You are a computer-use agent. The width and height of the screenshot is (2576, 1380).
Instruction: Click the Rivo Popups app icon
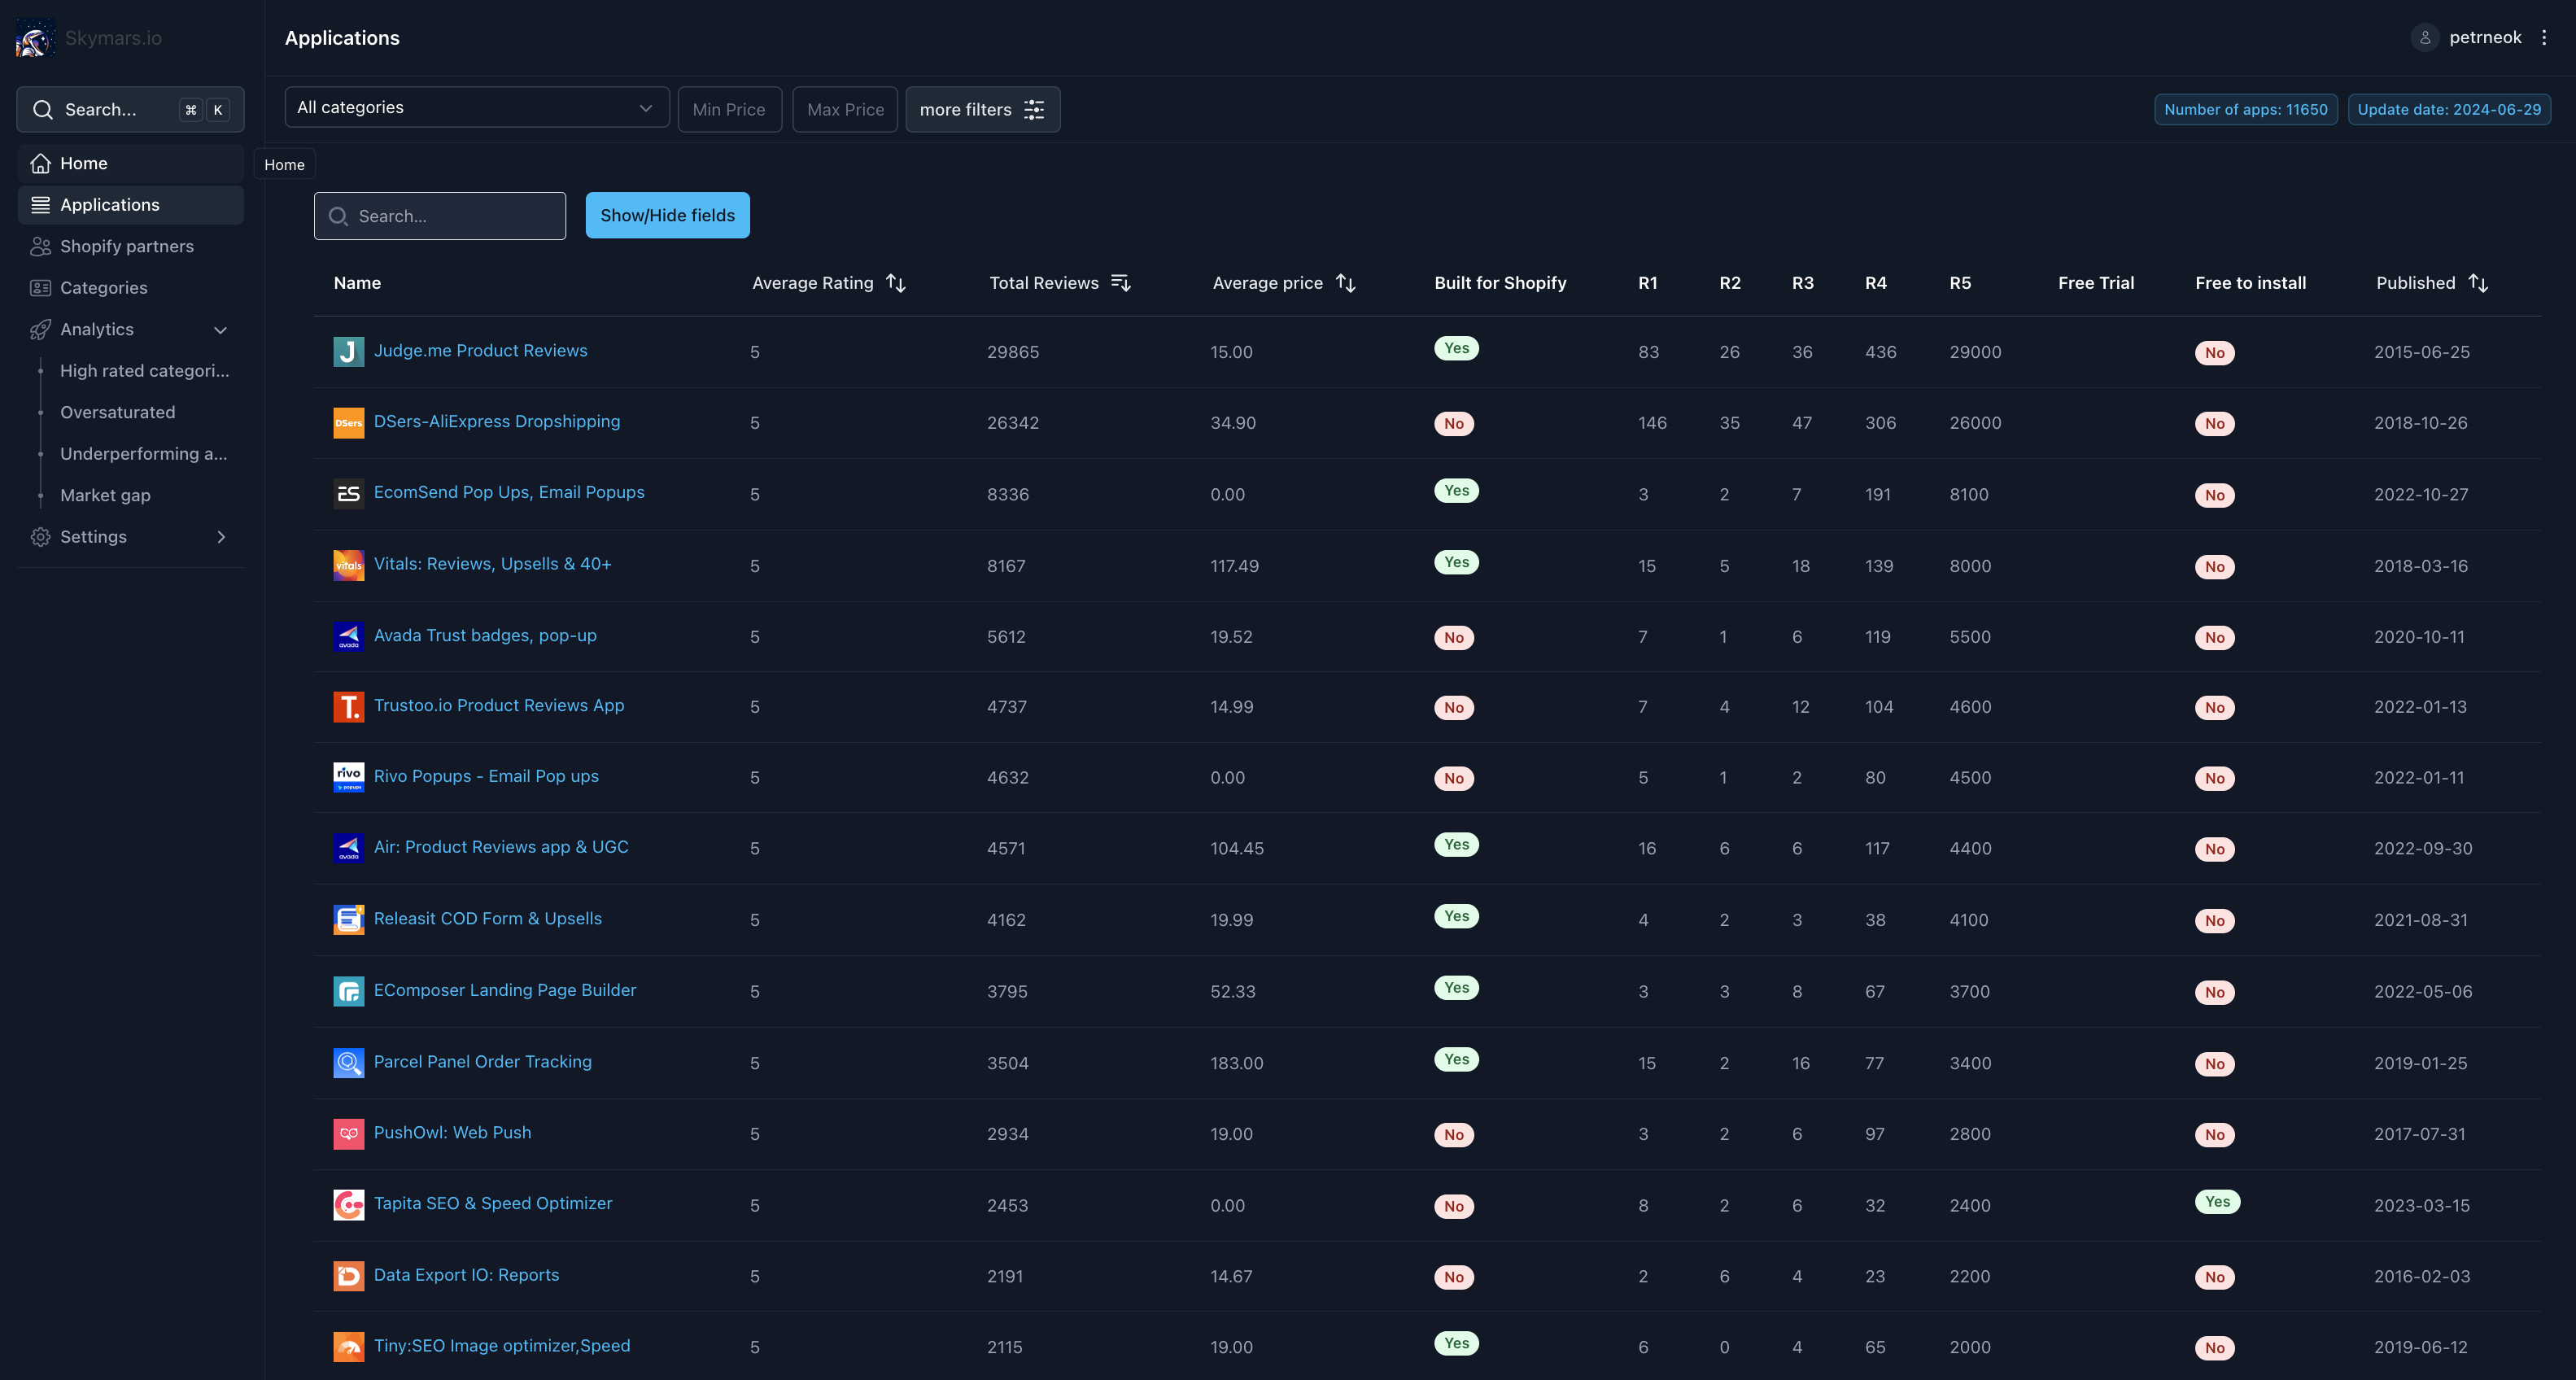[349, 778]
